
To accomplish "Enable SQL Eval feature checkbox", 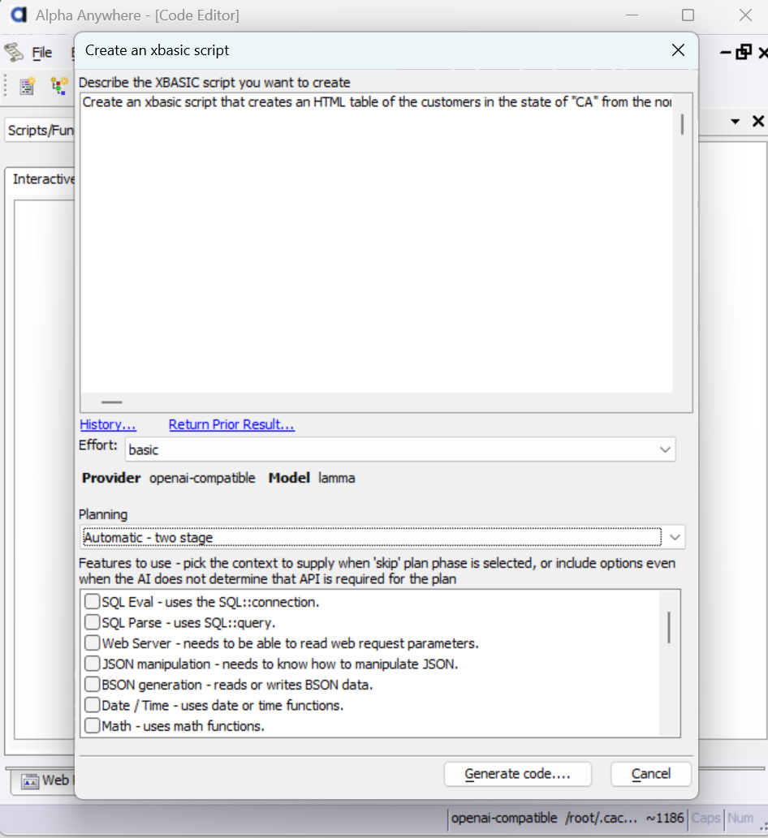I will click(92, 602).
